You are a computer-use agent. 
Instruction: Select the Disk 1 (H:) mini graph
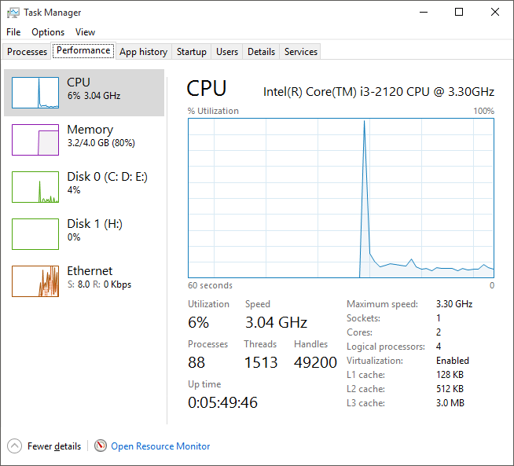35,234
